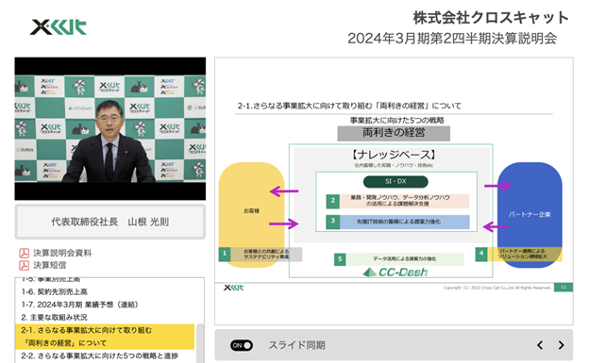Click the title 株式会社クロスキャット
This screenshot has width=589, height=363.
click(491, 18)
